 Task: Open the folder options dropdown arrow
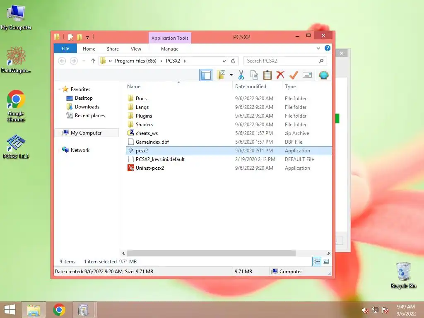tap(231, 75)
